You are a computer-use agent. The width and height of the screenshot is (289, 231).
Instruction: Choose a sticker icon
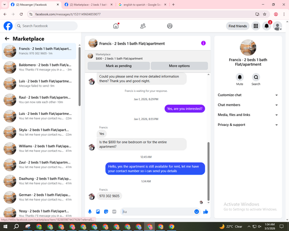(x=106, y=212)
